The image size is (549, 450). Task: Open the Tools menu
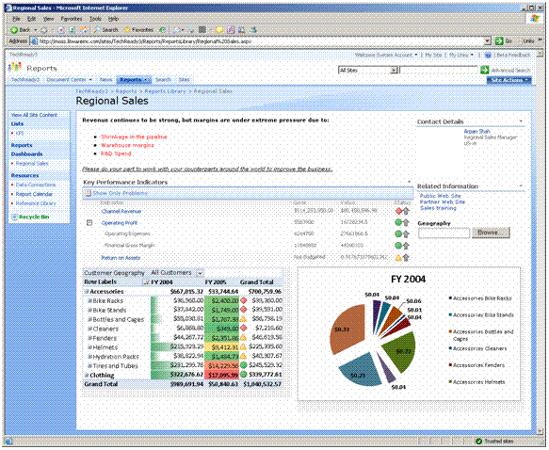tap(95, 19)
